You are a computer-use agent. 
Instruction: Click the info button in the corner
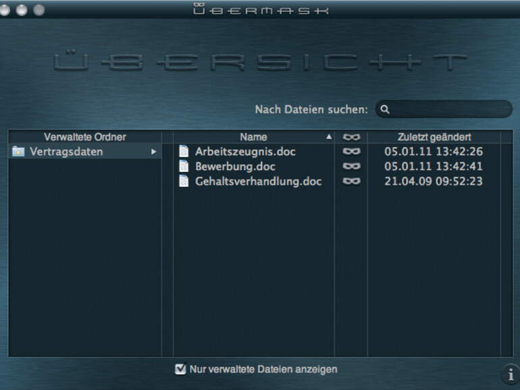pyautogui.click(x=511, y=374)
